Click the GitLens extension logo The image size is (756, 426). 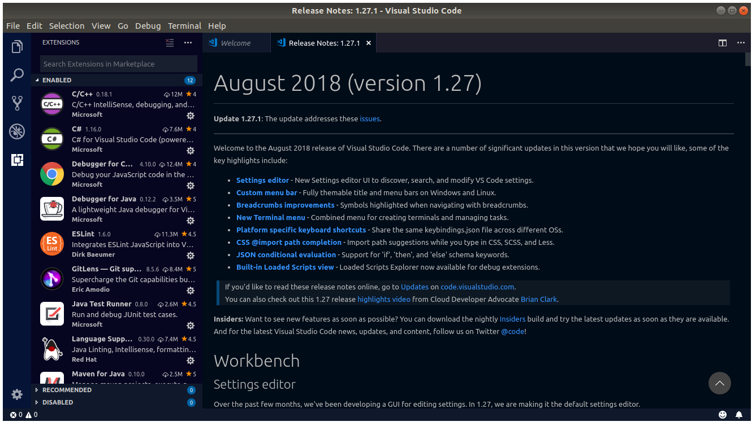tap(52, 279)
